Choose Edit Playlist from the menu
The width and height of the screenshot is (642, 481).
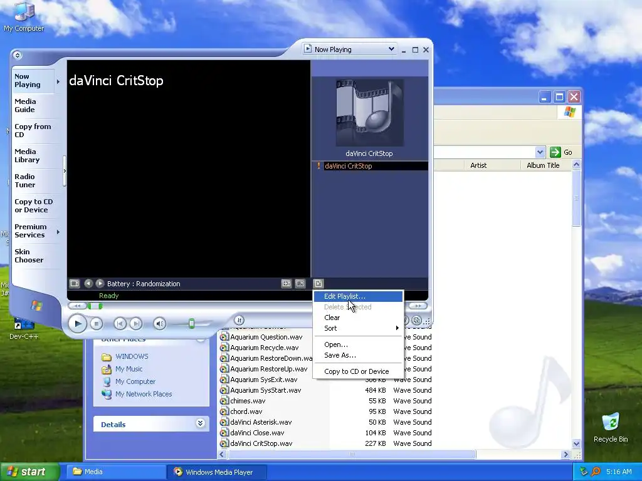[358, 296]
